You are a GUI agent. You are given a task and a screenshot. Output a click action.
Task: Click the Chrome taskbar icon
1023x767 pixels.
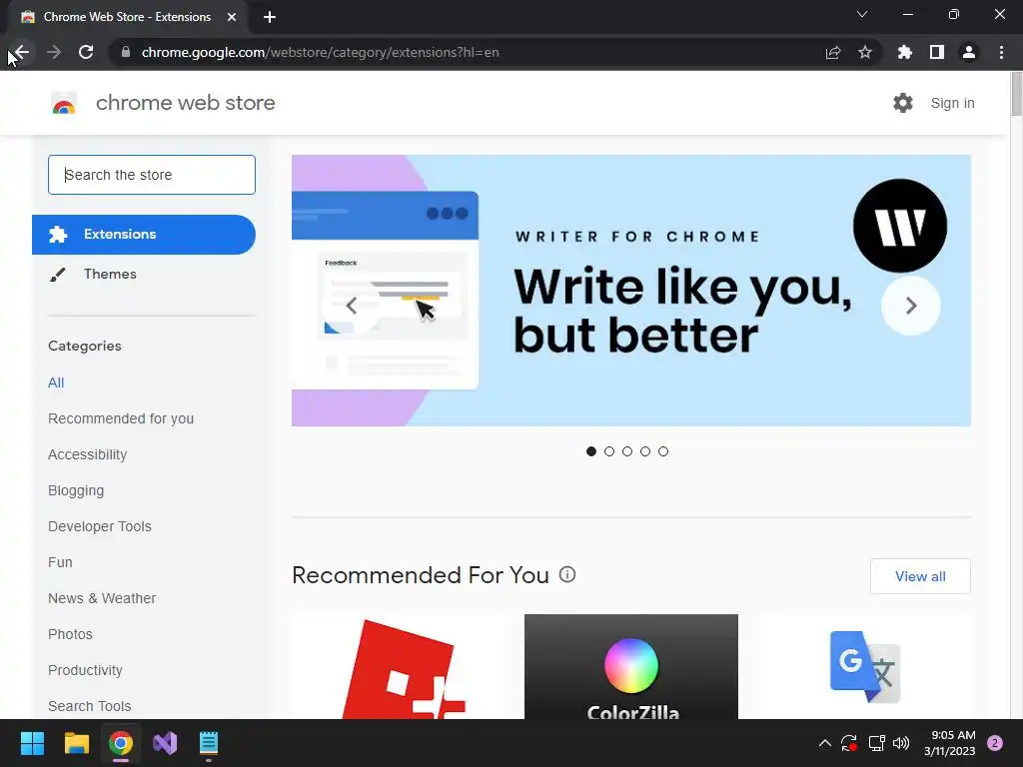121,743
